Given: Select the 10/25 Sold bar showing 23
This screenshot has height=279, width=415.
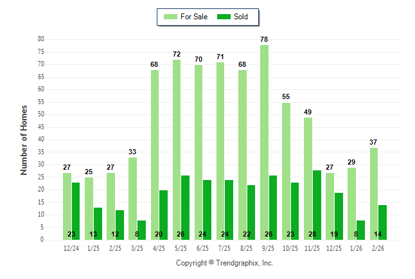Looking at the screenshot, I should [x=295, y=211].
